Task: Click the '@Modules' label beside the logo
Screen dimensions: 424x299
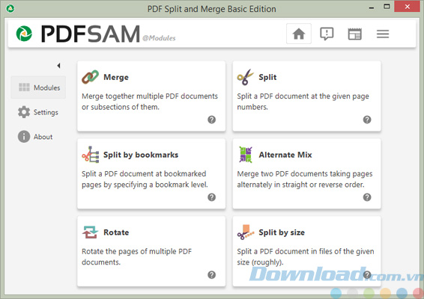Action: [x=159, y=38]
